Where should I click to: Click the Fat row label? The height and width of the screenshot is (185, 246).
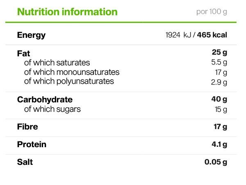(23, 53)
